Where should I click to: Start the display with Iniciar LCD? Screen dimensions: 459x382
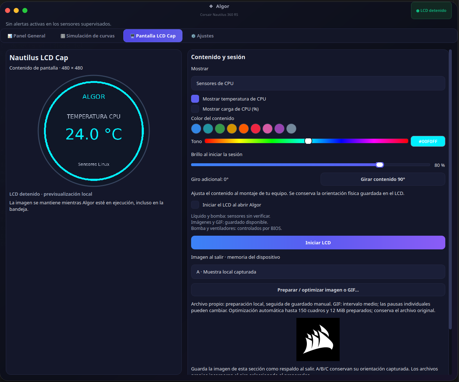pos(318,243)
